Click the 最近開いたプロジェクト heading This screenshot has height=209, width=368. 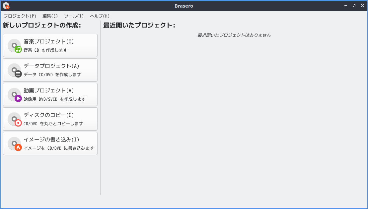(x=139, y=25)
